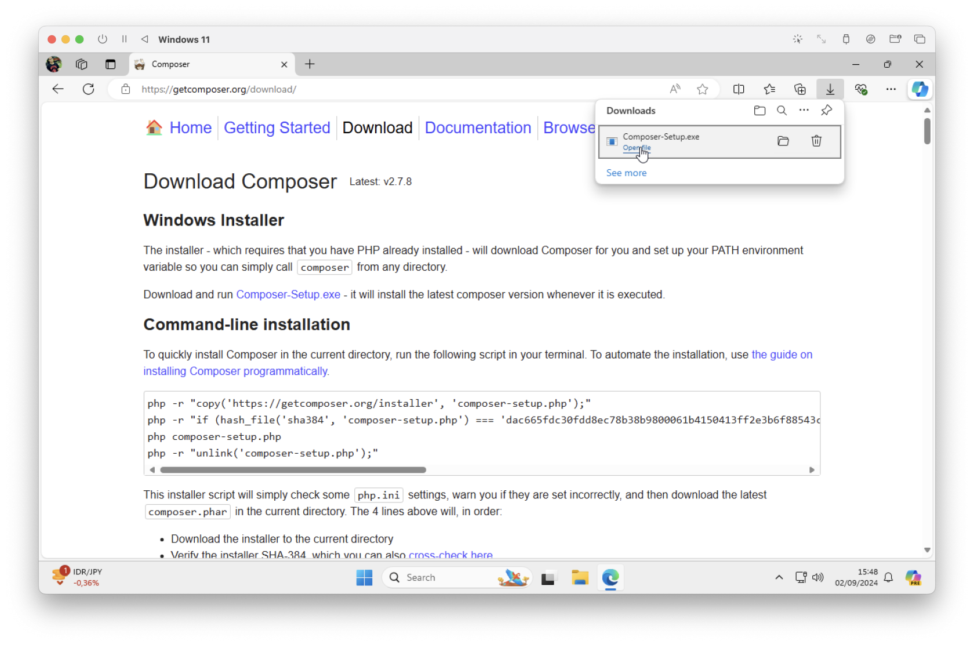Close the Composer tab
This screenshot has width=974, height=645.
pos(284,64)
